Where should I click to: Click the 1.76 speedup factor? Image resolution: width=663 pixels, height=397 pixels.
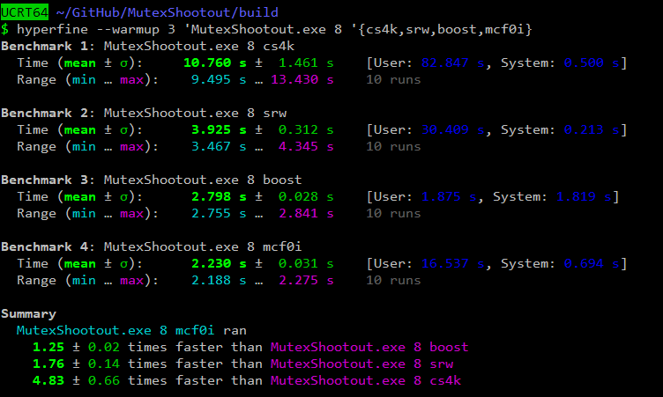[48, 364]
